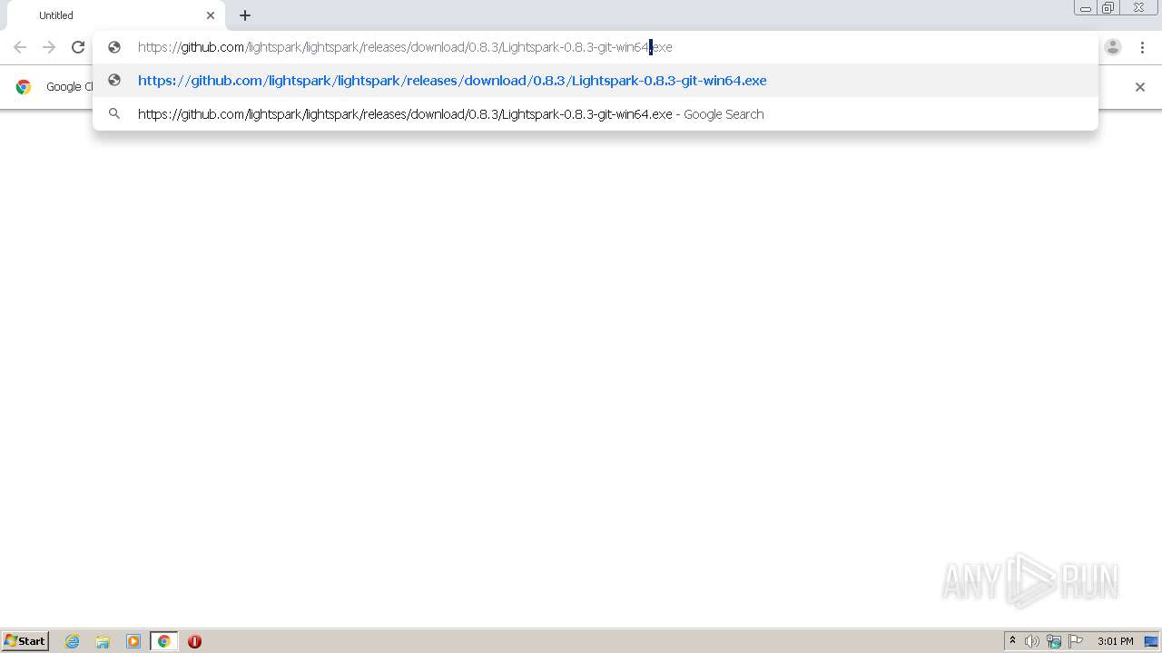The height and width of the screenshot is (653, 1162).
Task: Restore down the Chrome window
Action: 1108,8
